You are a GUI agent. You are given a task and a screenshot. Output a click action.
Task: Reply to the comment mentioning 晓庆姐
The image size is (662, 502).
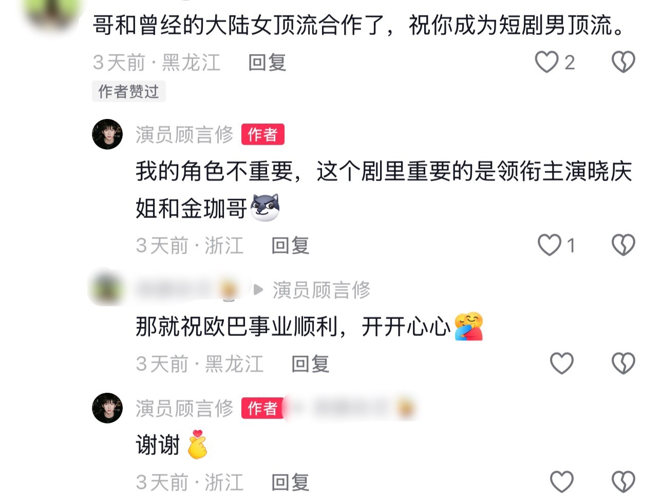click(x=290, y=246)
